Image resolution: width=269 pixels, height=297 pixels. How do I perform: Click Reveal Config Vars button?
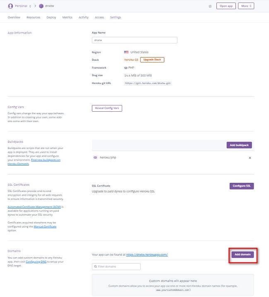[x=107, y=108]
